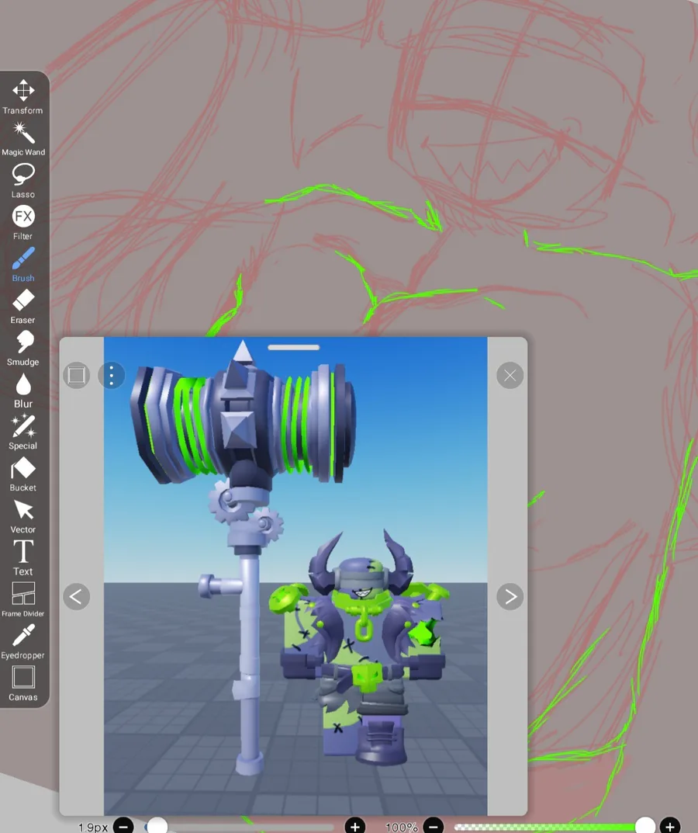This screenshot has height=833, width=698.
Task: Go to previous reference image
Action: coord(77,596)
